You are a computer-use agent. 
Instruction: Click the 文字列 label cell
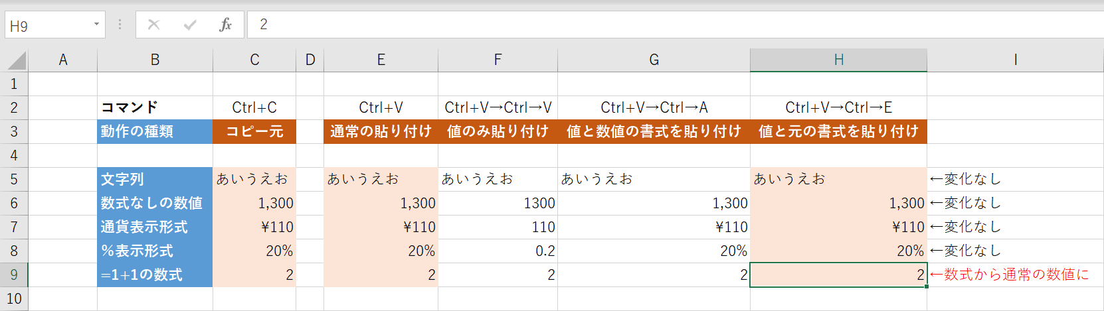[x=155, y=179]
